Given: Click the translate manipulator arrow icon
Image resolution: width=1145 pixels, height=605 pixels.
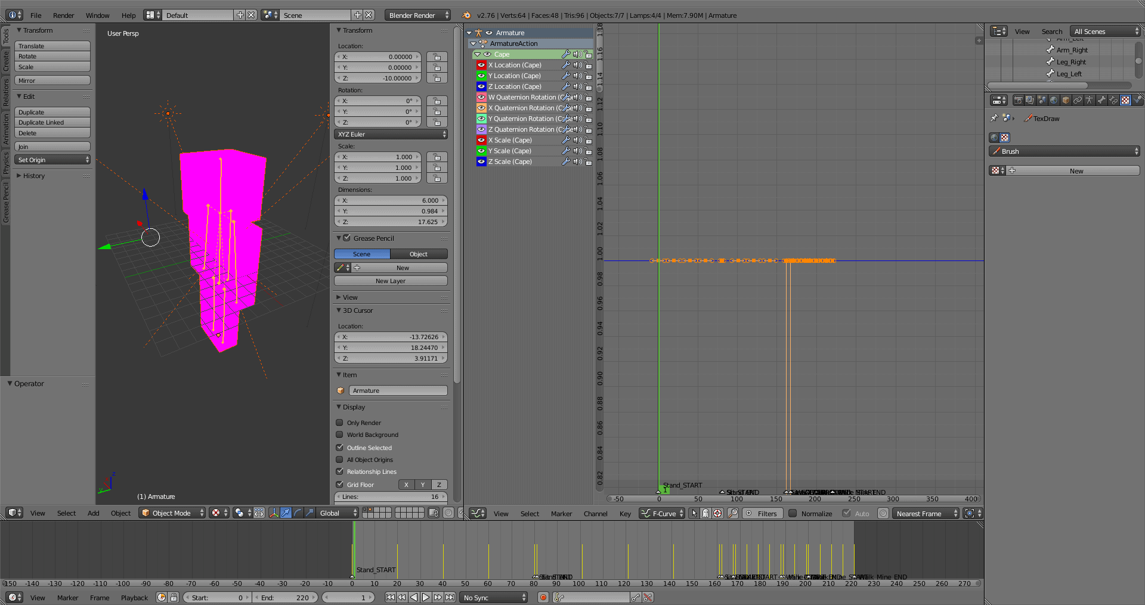Looking at the screenshot, I should click(286, 513).
